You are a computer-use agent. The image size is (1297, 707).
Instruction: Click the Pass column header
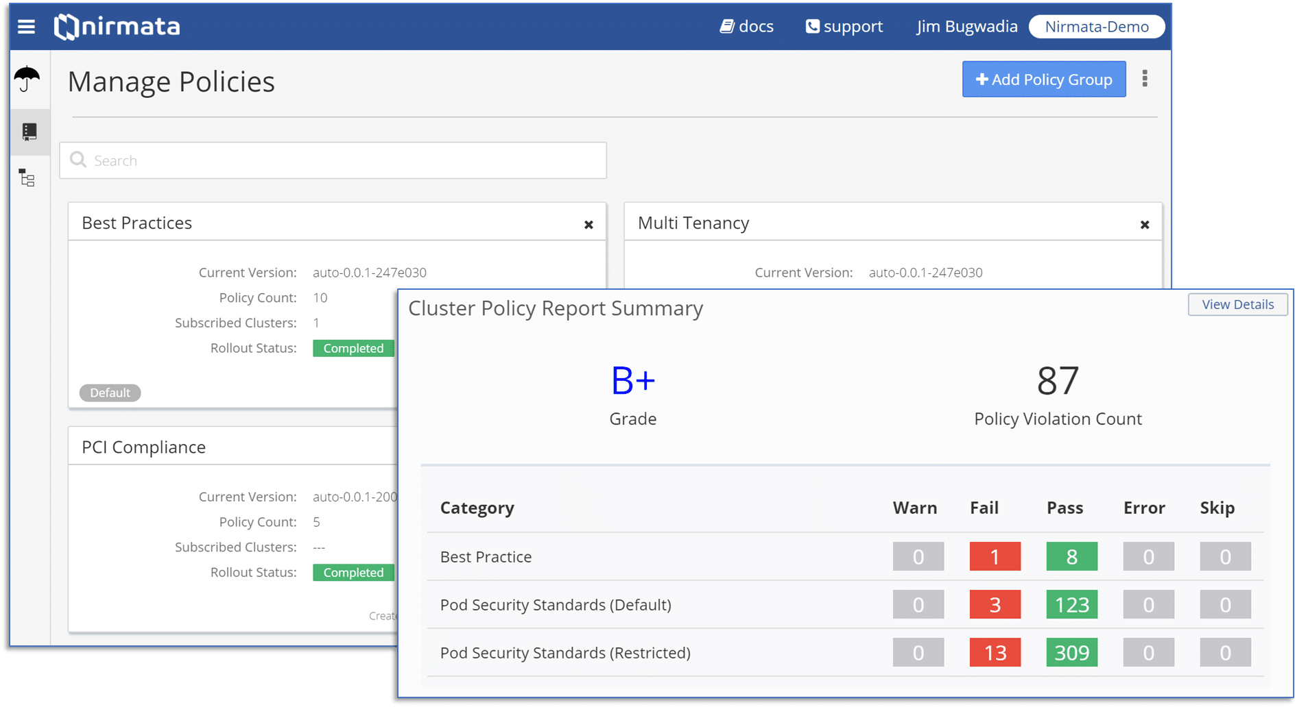(1065, 508)
